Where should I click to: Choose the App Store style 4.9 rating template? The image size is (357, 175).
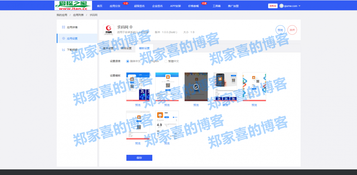[167, 125]
